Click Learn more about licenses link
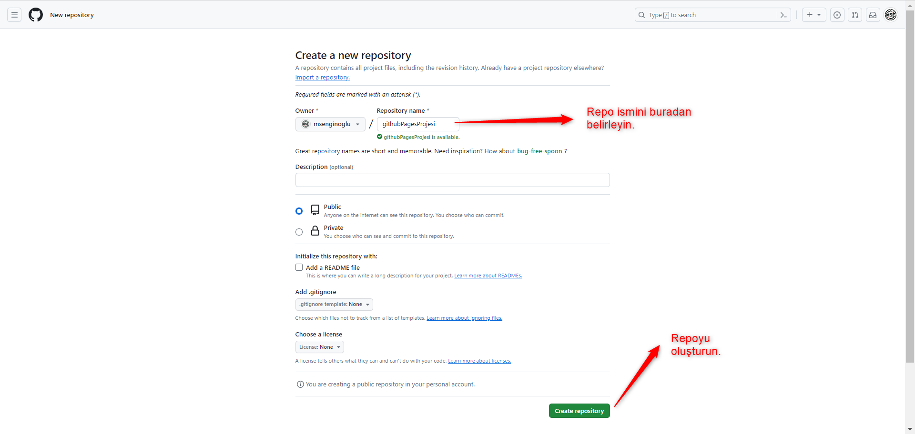The height and width of the screenshot is (434, 915). (479, 361)
